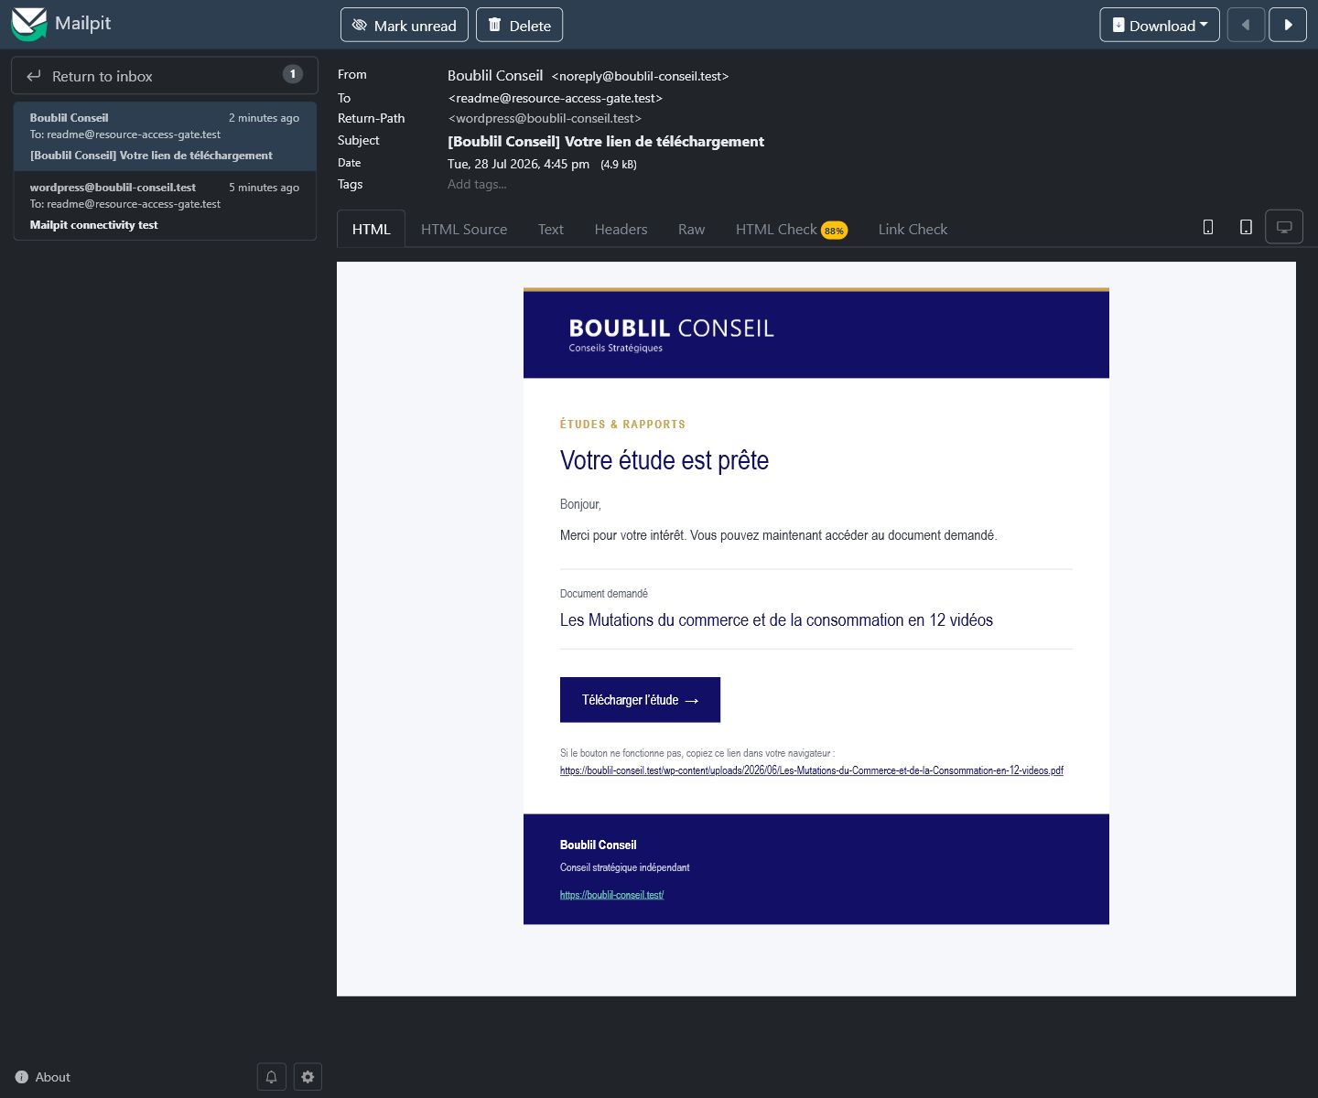
Task: Click the BOUBLIL CONSEIL logo in email
Action: click(671, 334)
